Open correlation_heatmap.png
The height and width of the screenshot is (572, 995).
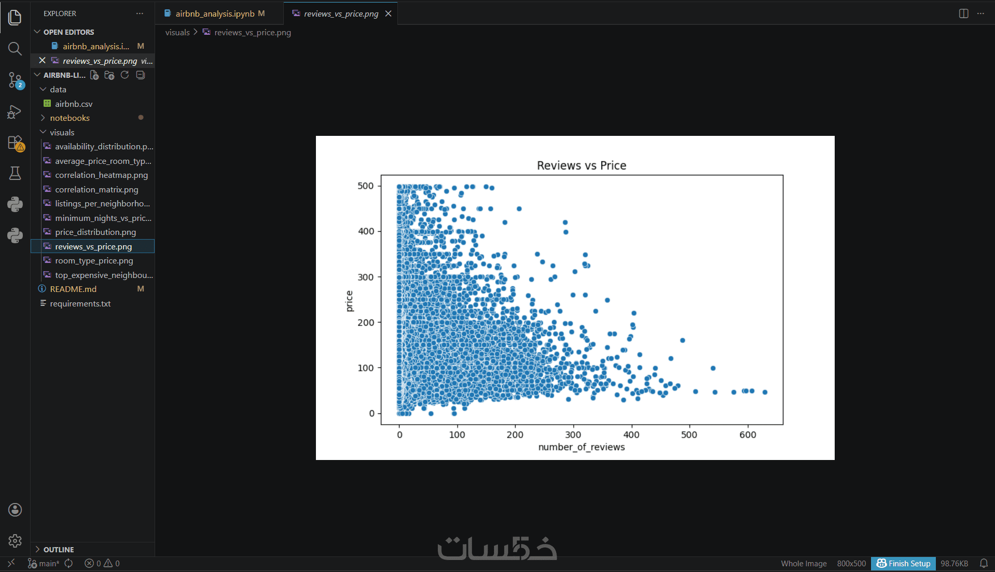[92, 175]
